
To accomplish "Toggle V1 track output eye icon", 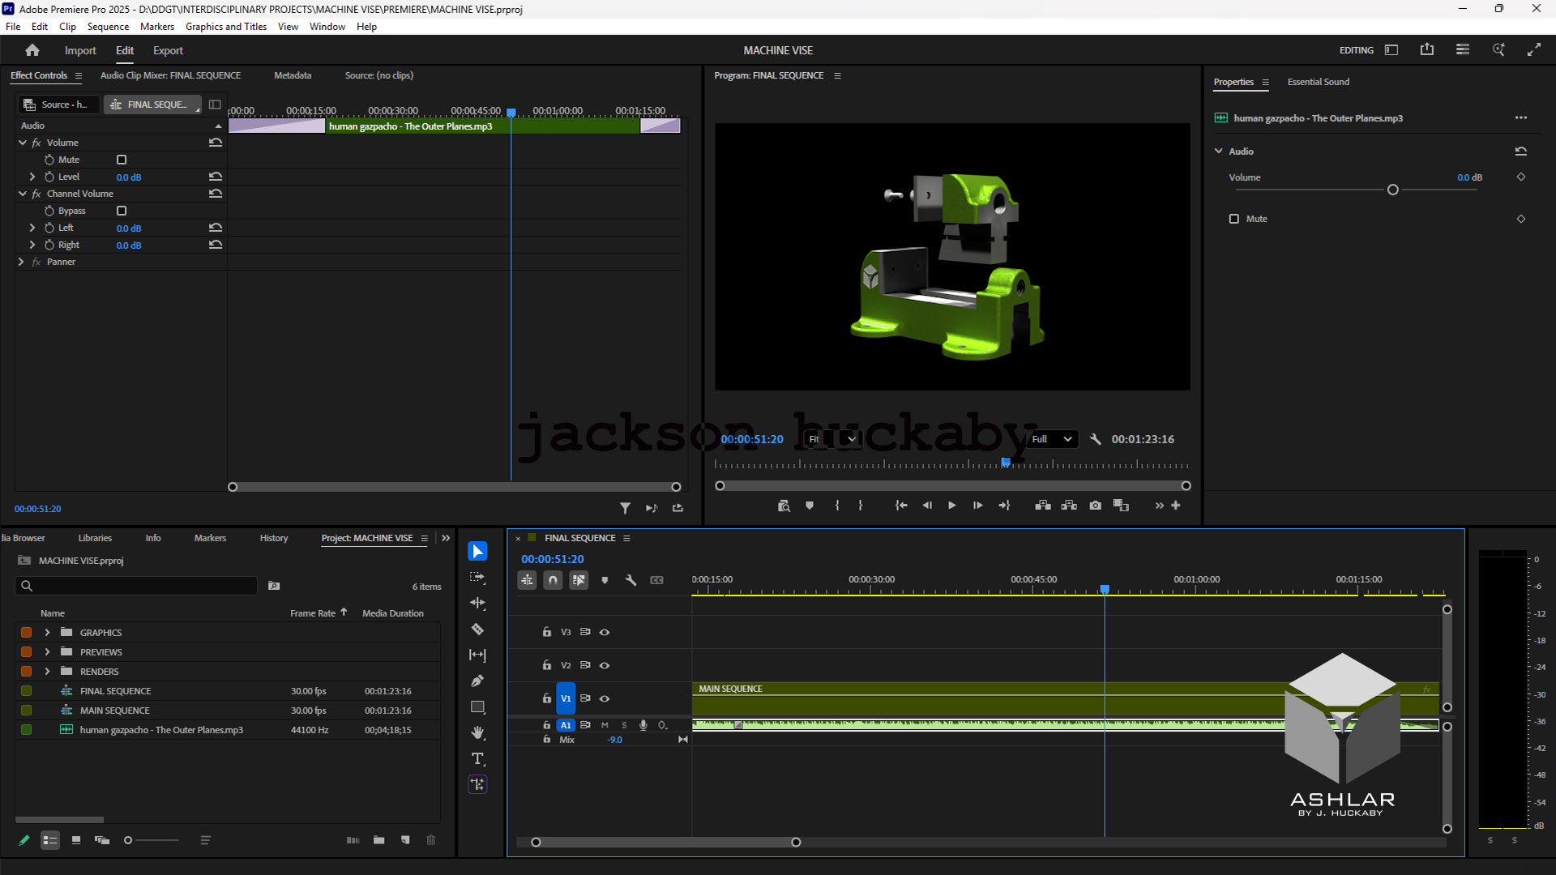I will pyautogui.click(x=605, y=698).
